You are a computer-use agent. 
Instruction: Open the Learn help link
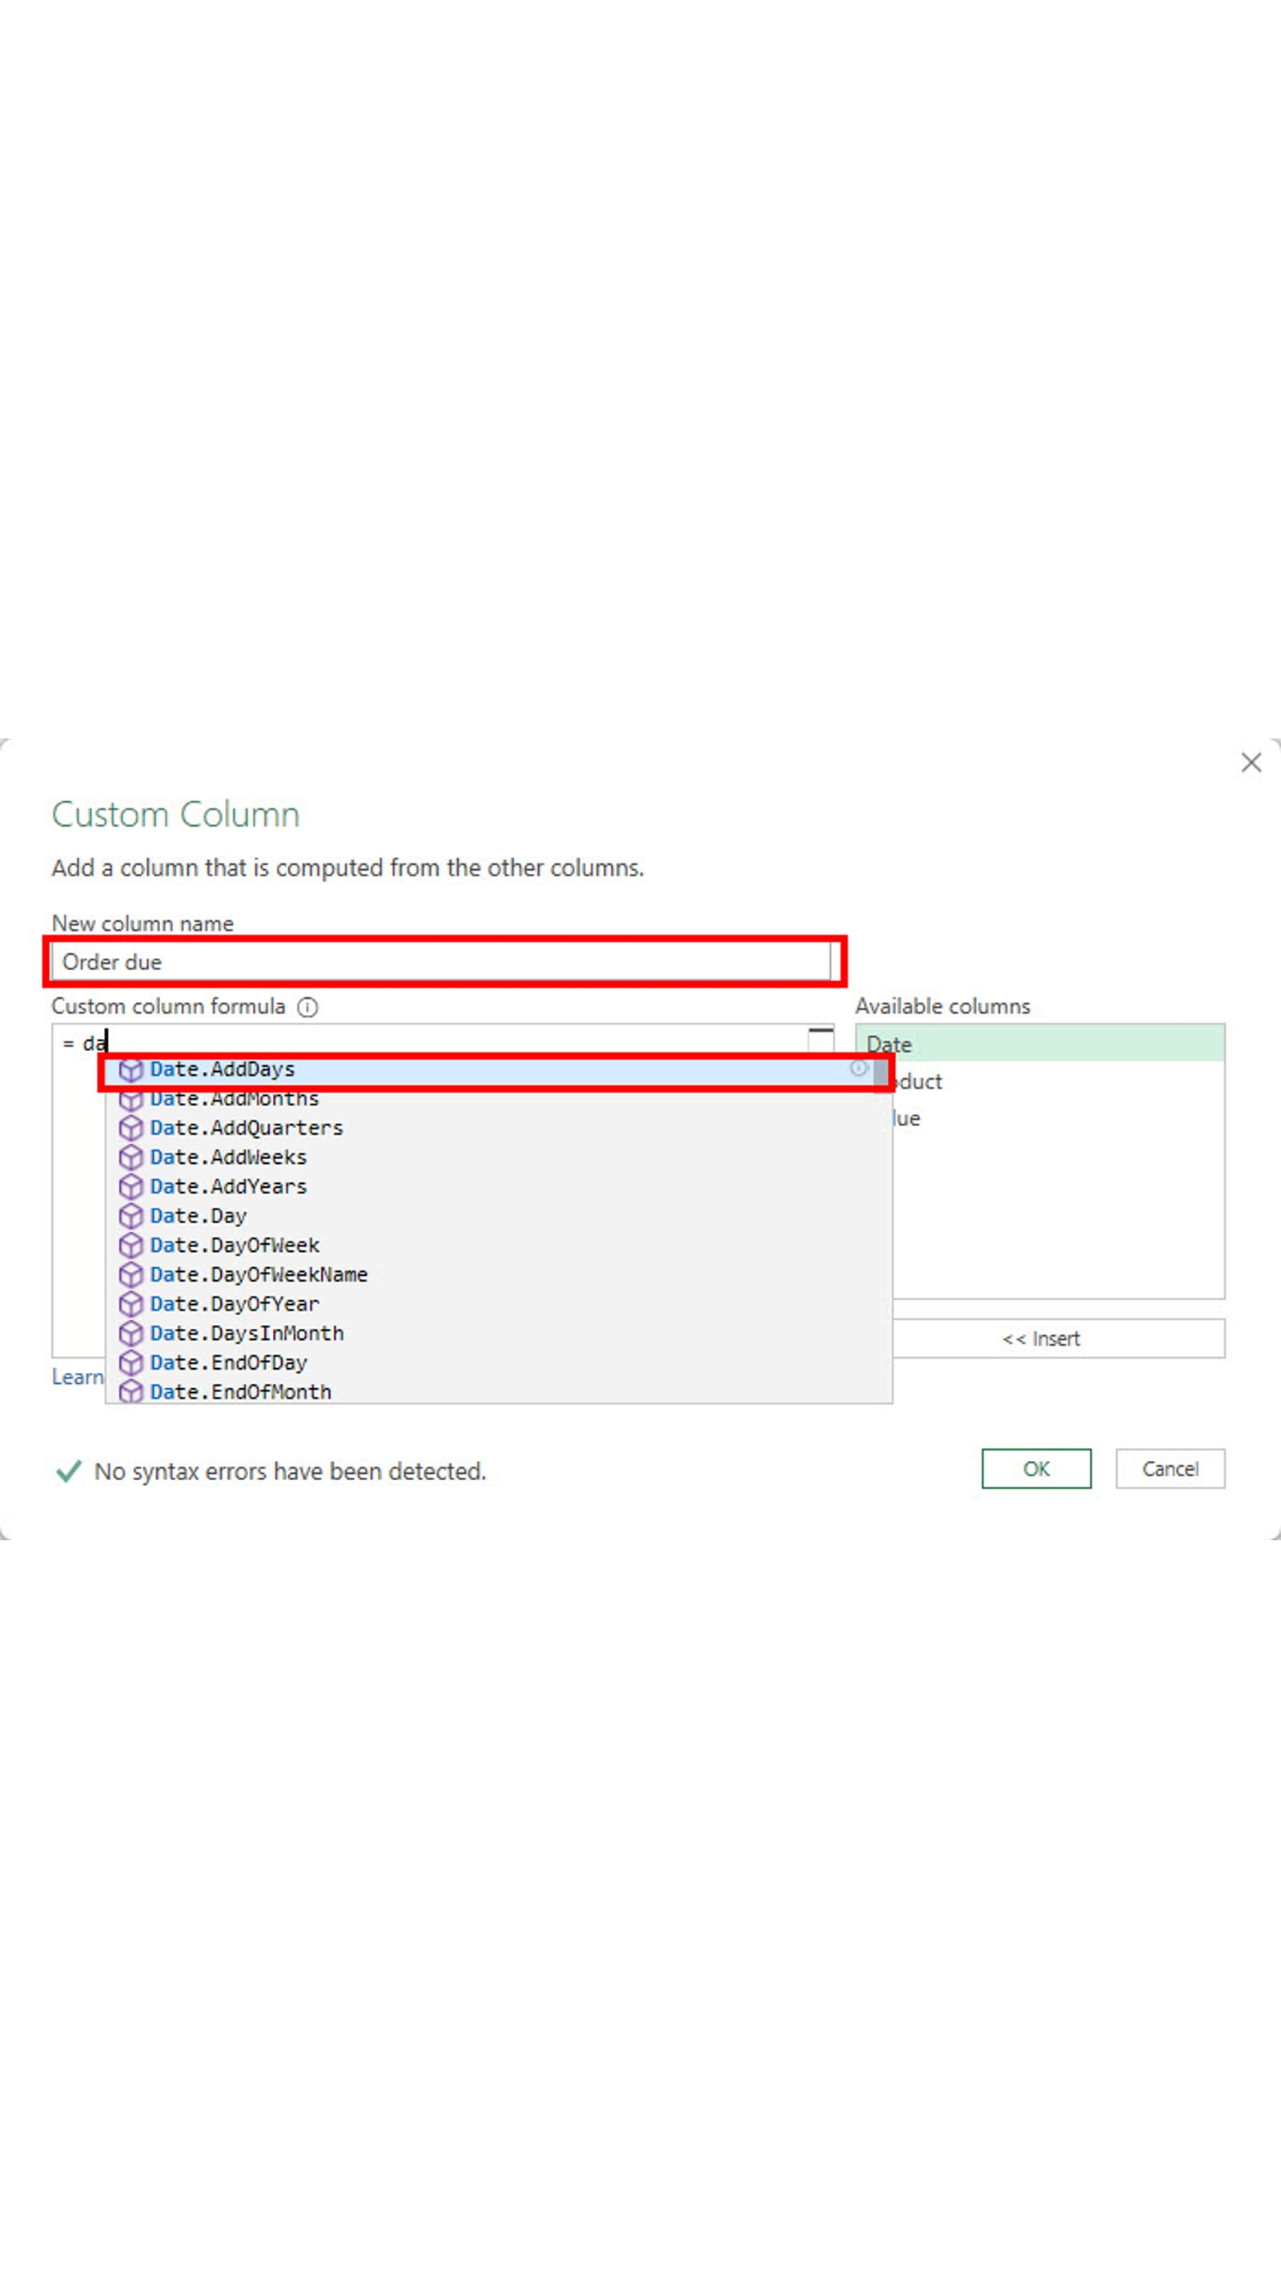[78, 1377]
